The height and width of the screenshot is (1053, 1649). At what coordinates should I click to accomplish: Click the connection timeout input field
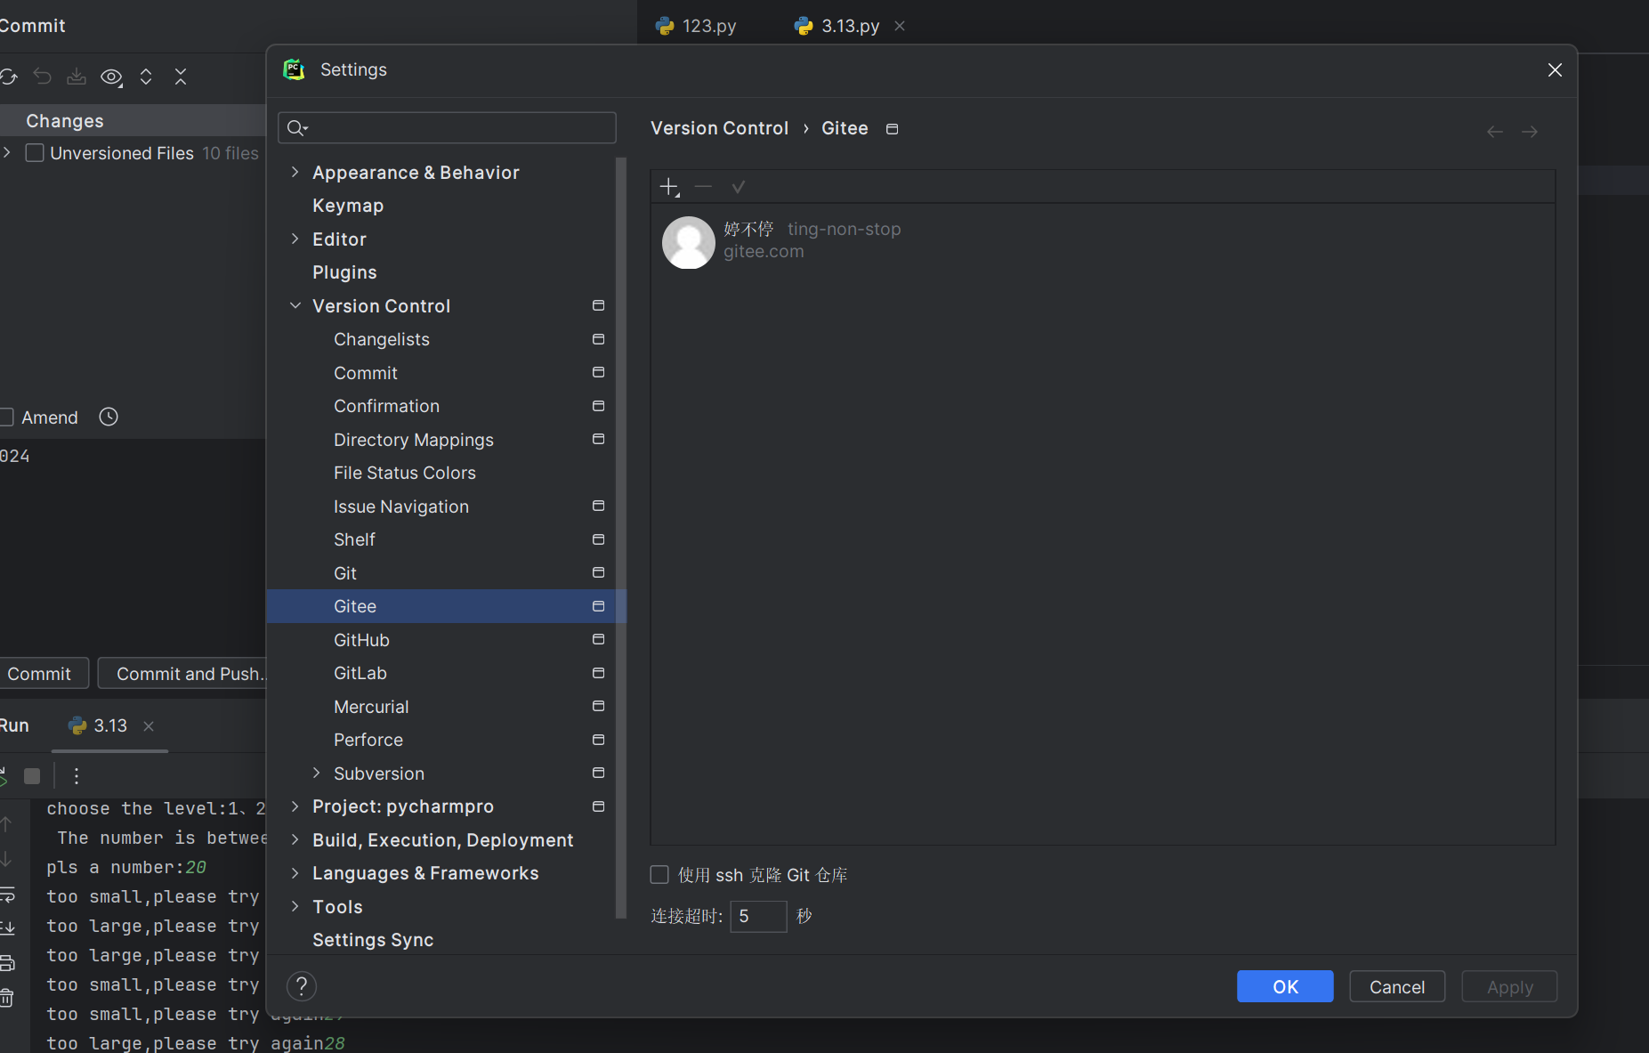[x=757, y=916]
